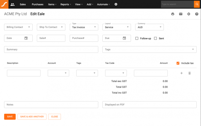Image resolution: width=201 pixels, height=126 pixels.
Task: Click the line item Amount input
Action: tap(151, 73)
